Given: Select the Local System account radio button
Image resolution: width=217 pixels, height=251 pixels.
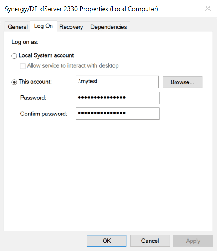Looking at the screenshot, I should 14,56.
